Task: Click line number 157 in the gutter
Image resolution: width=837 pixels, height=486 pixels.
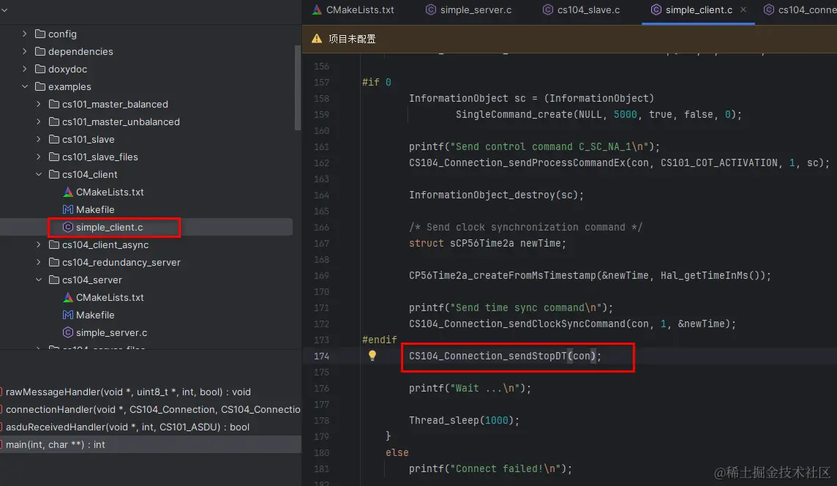Action: [x=321, y=82]
